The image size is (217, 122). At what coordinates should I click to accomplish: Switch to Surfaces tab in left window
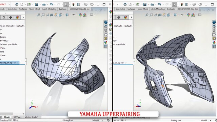coord(23,9)
